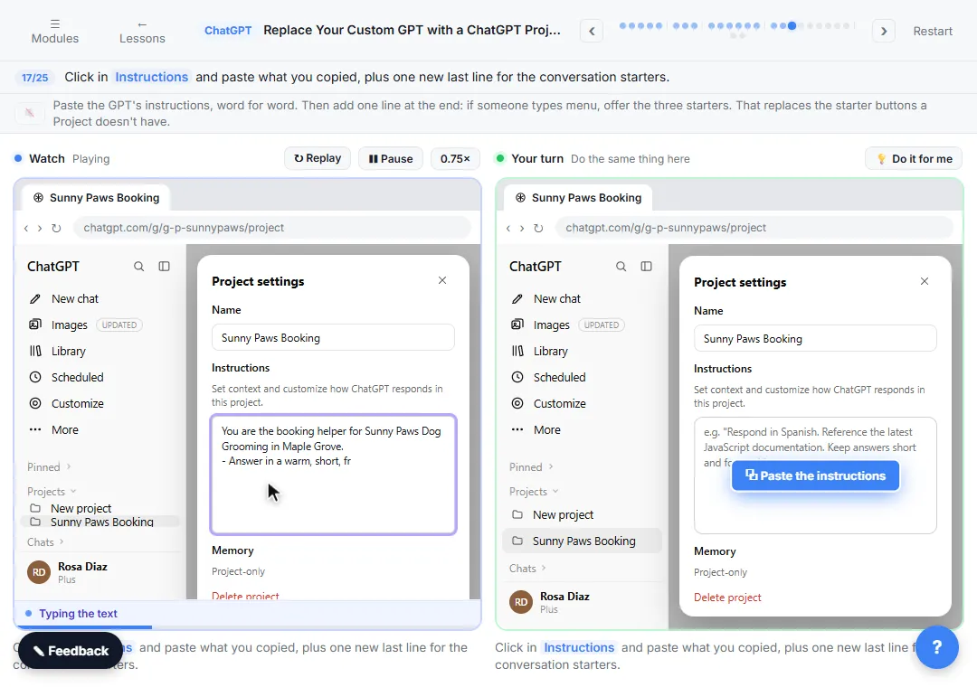977x687 pixels.
Task: Click the ChatGPT course tag
Action: (x=228, y=31)
